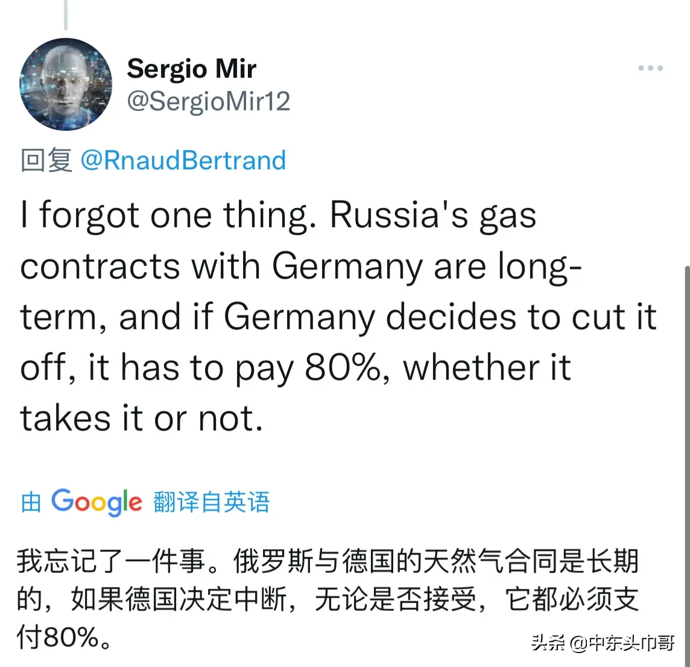Click "takes it or not." final line
Image resolution: width=690 pixels, height=667 pixels.
(x=142, y=418)
